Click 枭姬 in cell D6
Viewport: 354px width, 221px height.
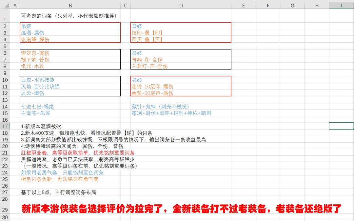point(137,53)
